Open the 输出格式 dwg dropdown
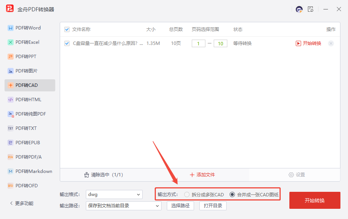The width and height of the screenshot is (348, 219). (x=114, y=194)
